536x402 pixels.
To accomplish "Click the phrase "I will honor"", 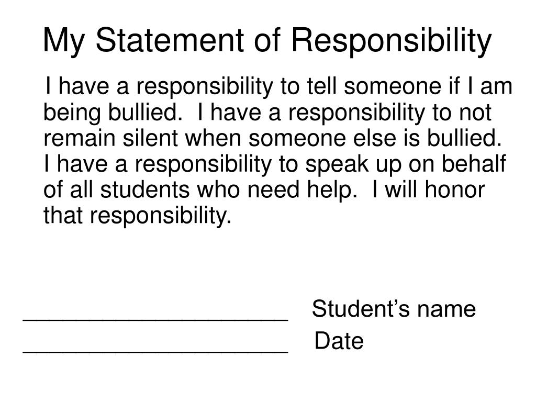I will pyautogui.click(x=429, y=189).
